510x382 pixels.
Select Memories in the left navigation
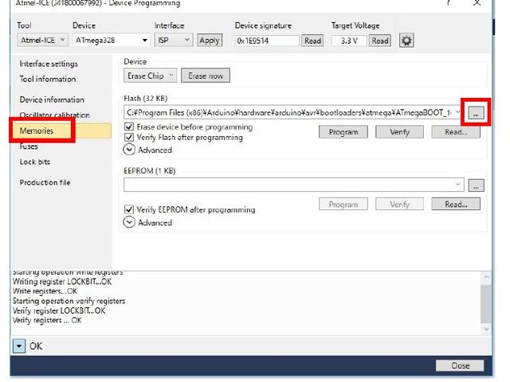click(x=37, y=131)
